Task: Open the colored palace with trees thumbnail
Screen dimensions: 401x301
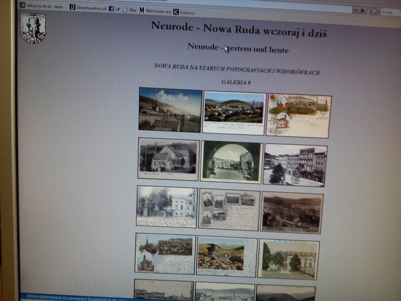Action: [x=289, y=259]
